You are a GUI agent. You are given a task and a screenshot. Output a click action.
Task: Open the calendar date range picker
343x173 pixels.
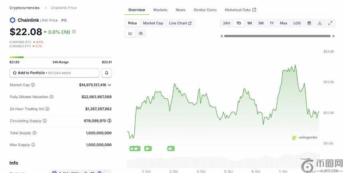[309, 23]
